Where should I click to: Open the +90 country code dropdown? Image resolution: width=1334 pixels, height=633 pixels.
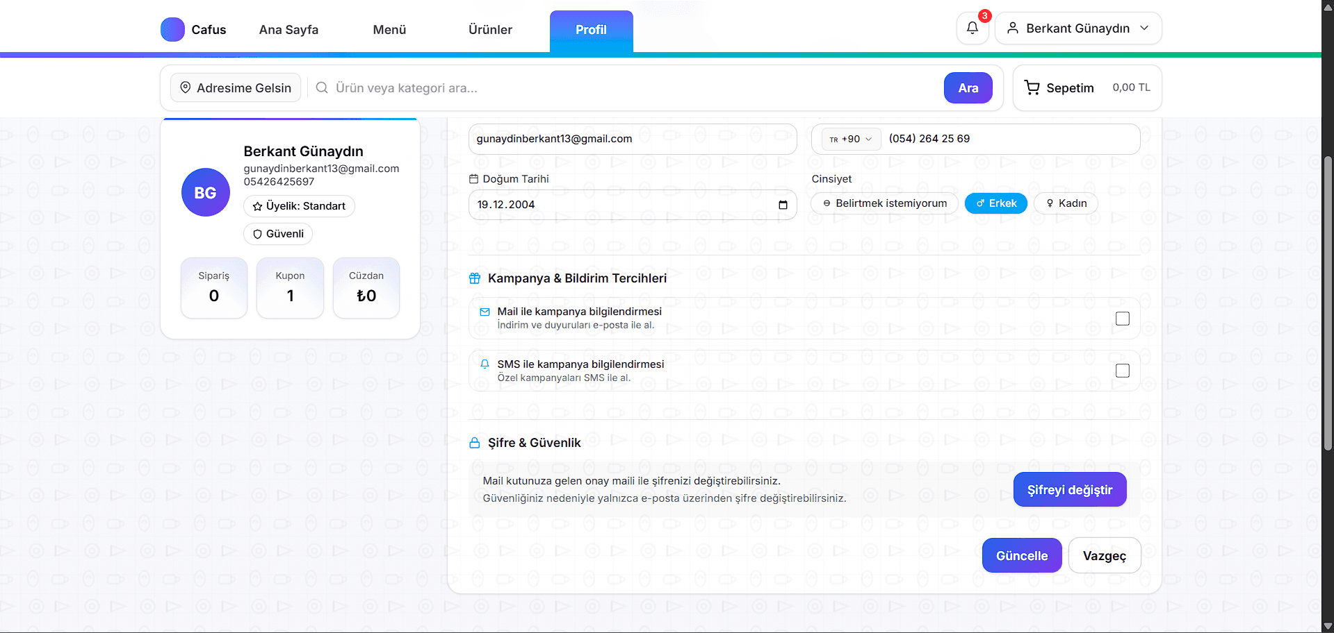click(x=851, y=139)
